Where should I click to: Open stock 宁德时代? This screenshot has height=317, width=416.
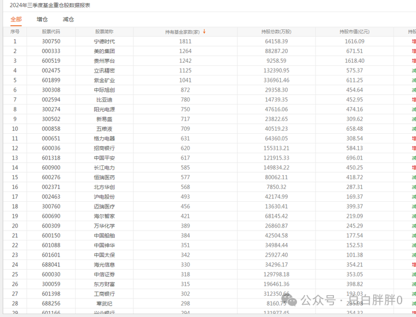click(104, 41)
